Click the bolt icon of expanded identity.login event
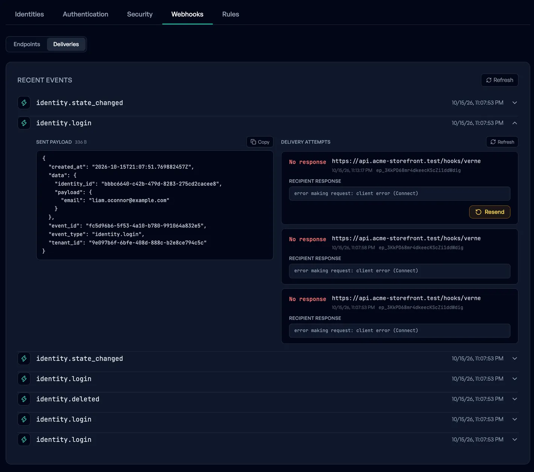The width and height of the screenshot is (534, 472). click(24, 123)
